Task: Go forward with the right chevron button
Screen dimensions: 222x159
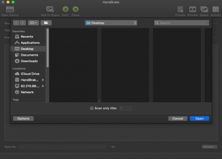Action: (22, 23)
